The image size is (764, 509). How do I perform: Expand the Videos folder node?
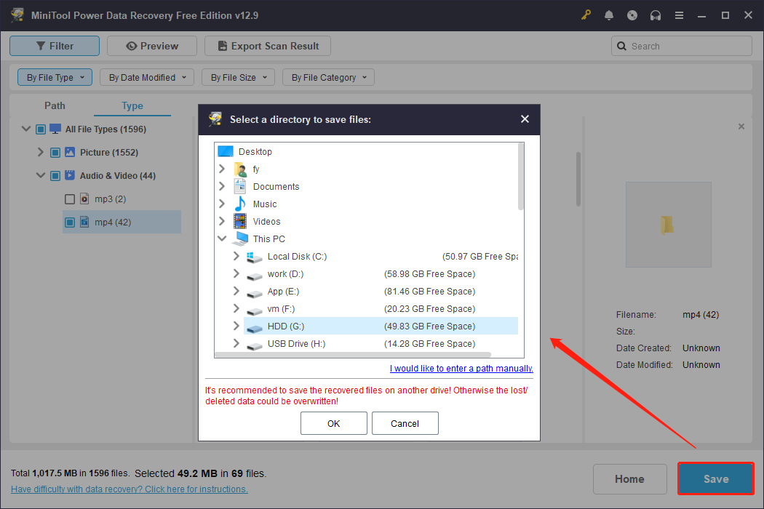click(222, 221)
